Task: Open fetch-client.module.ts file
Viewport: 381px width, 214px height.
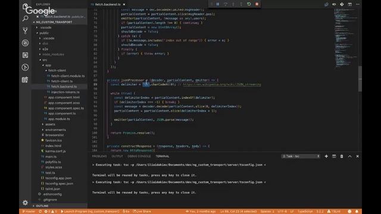Action: click(x=68, y=76)
